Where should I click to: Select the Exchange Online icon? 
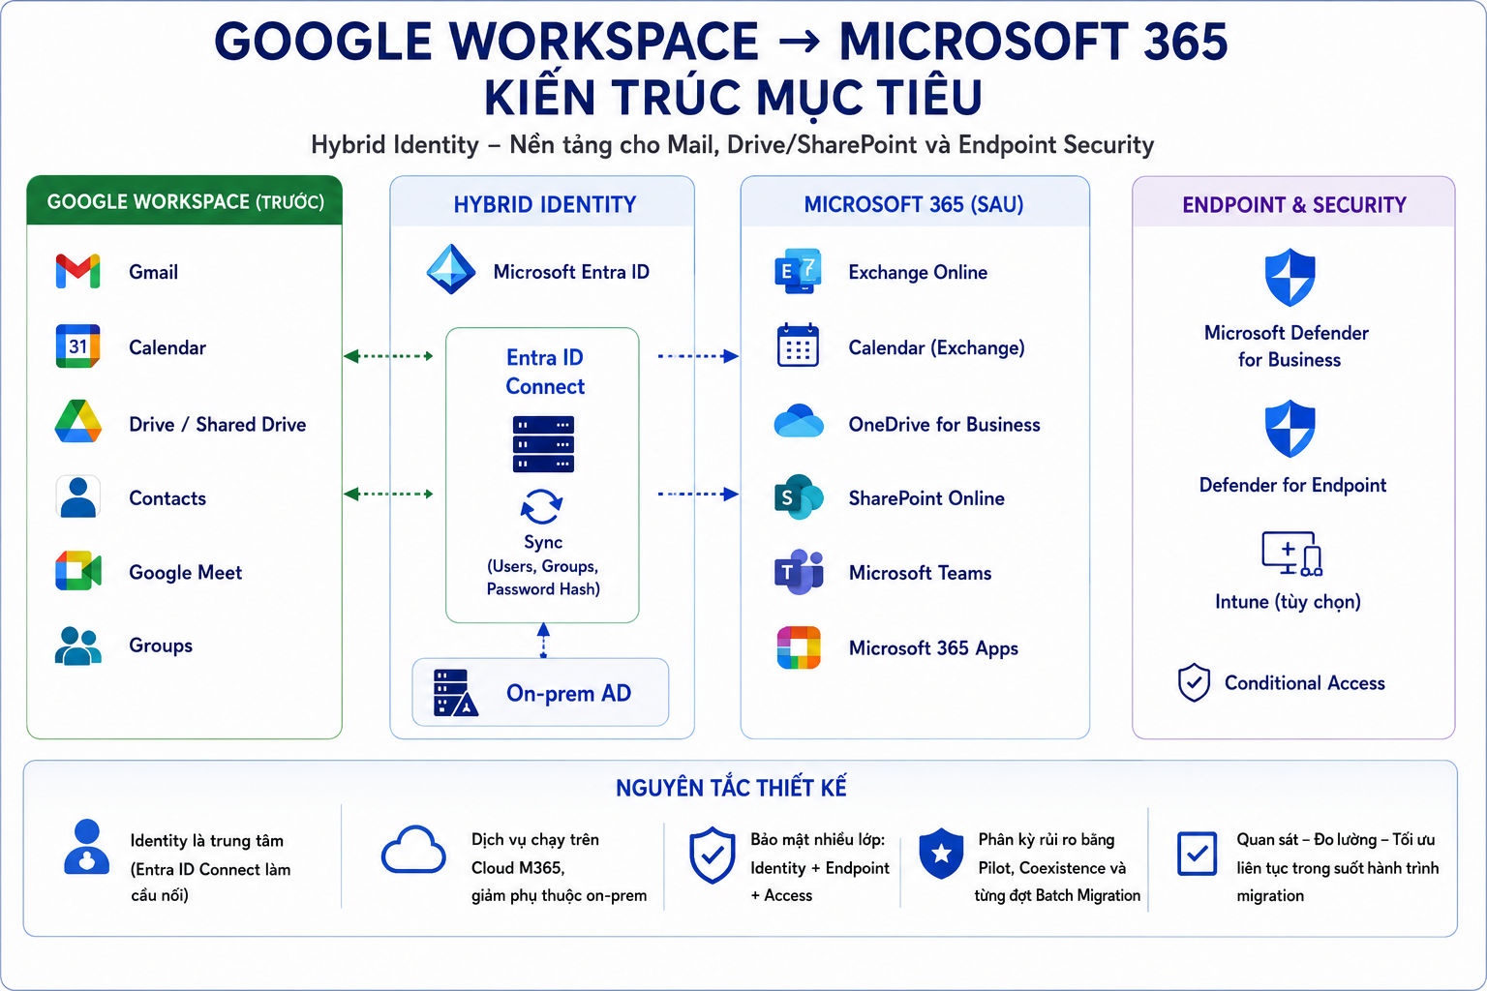click(799, 272)
